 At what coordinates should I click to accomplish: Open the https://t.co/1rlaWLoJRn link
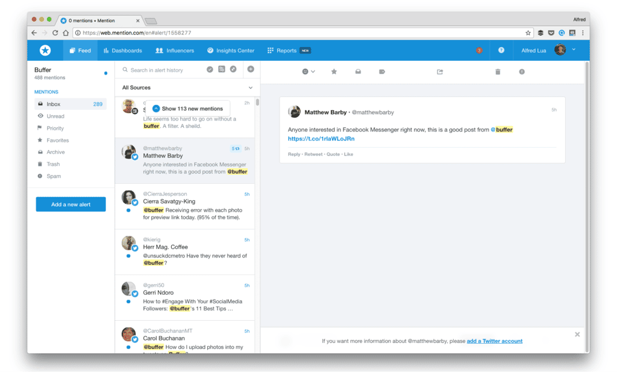pos(321,139)
